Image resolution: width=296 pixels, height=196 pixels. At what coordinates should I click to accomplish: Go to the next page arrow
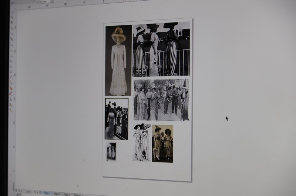coord(35,192)
